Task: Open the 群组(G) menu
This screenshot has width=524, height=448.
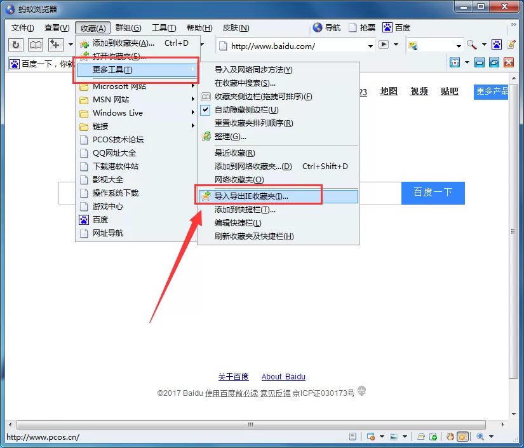Action: coord(128,28)
